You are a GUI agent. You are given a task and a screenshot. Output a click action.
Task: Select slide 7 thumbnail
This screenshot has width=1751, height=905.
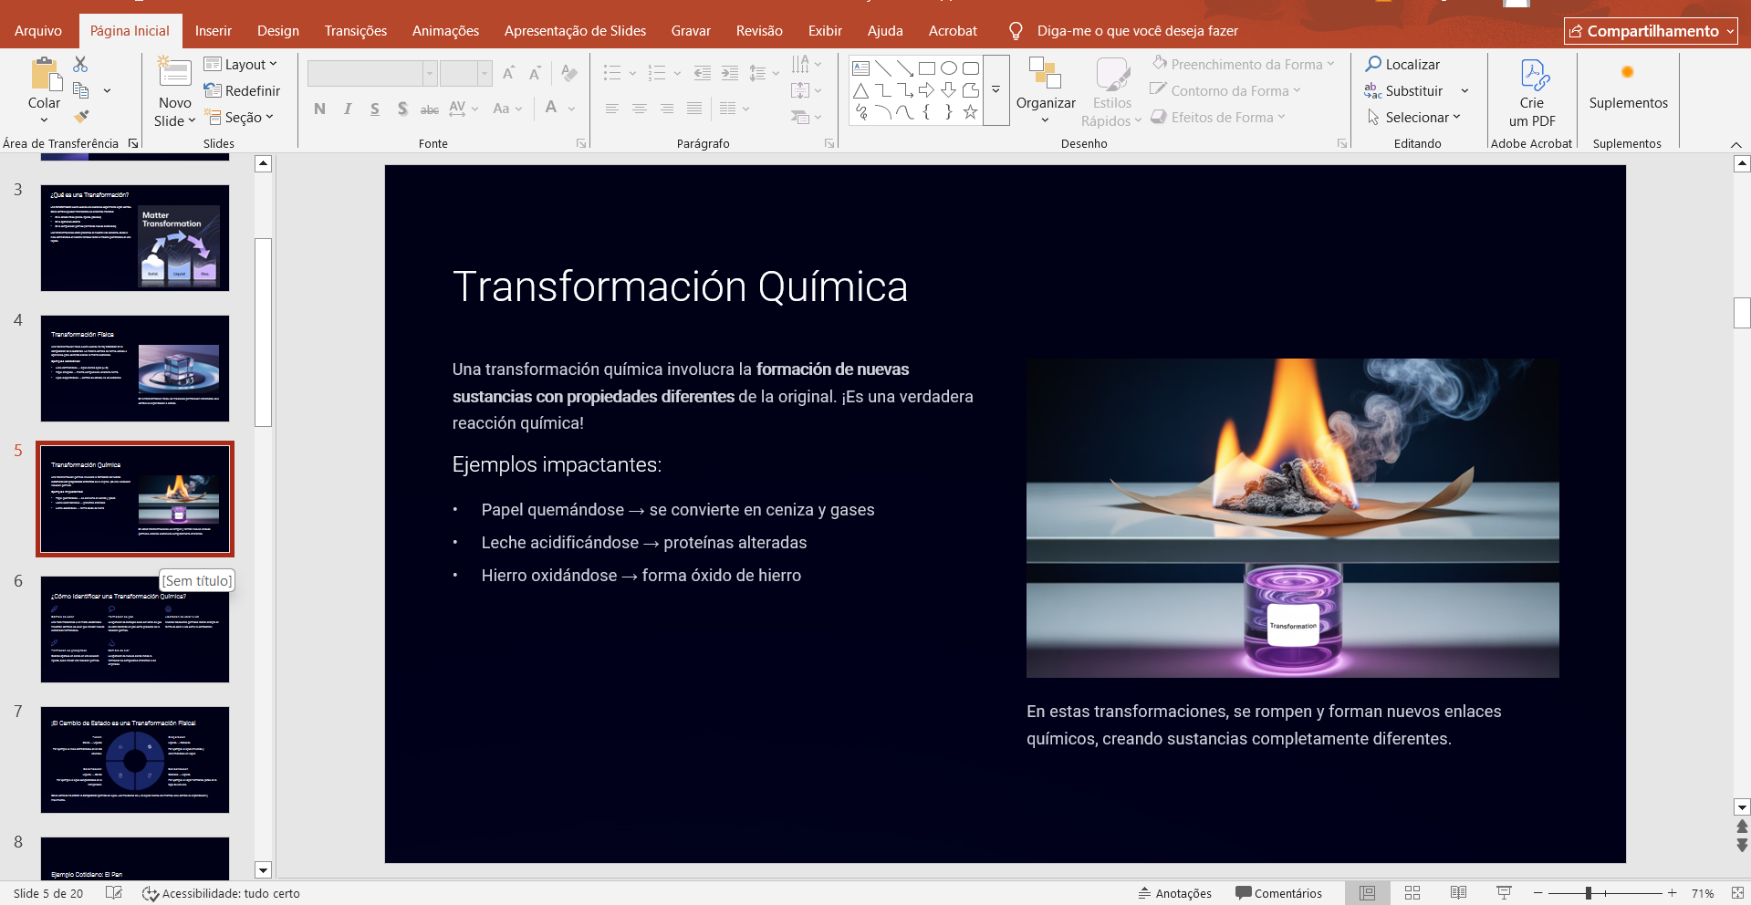135,760
